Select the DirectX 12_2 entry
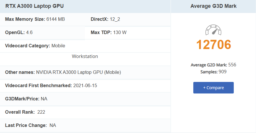 [105, 19]
